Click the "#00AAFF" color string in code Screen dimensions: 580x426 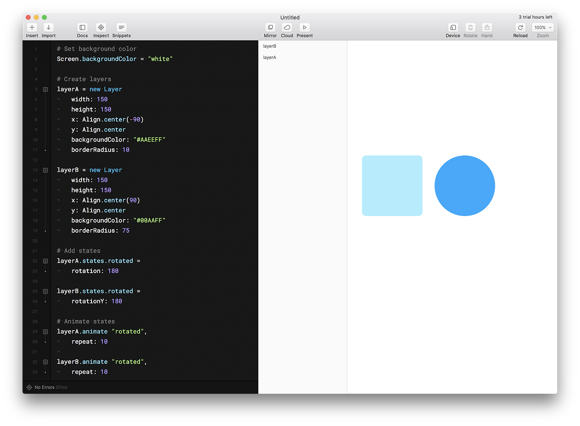click(x=149, y=220)
